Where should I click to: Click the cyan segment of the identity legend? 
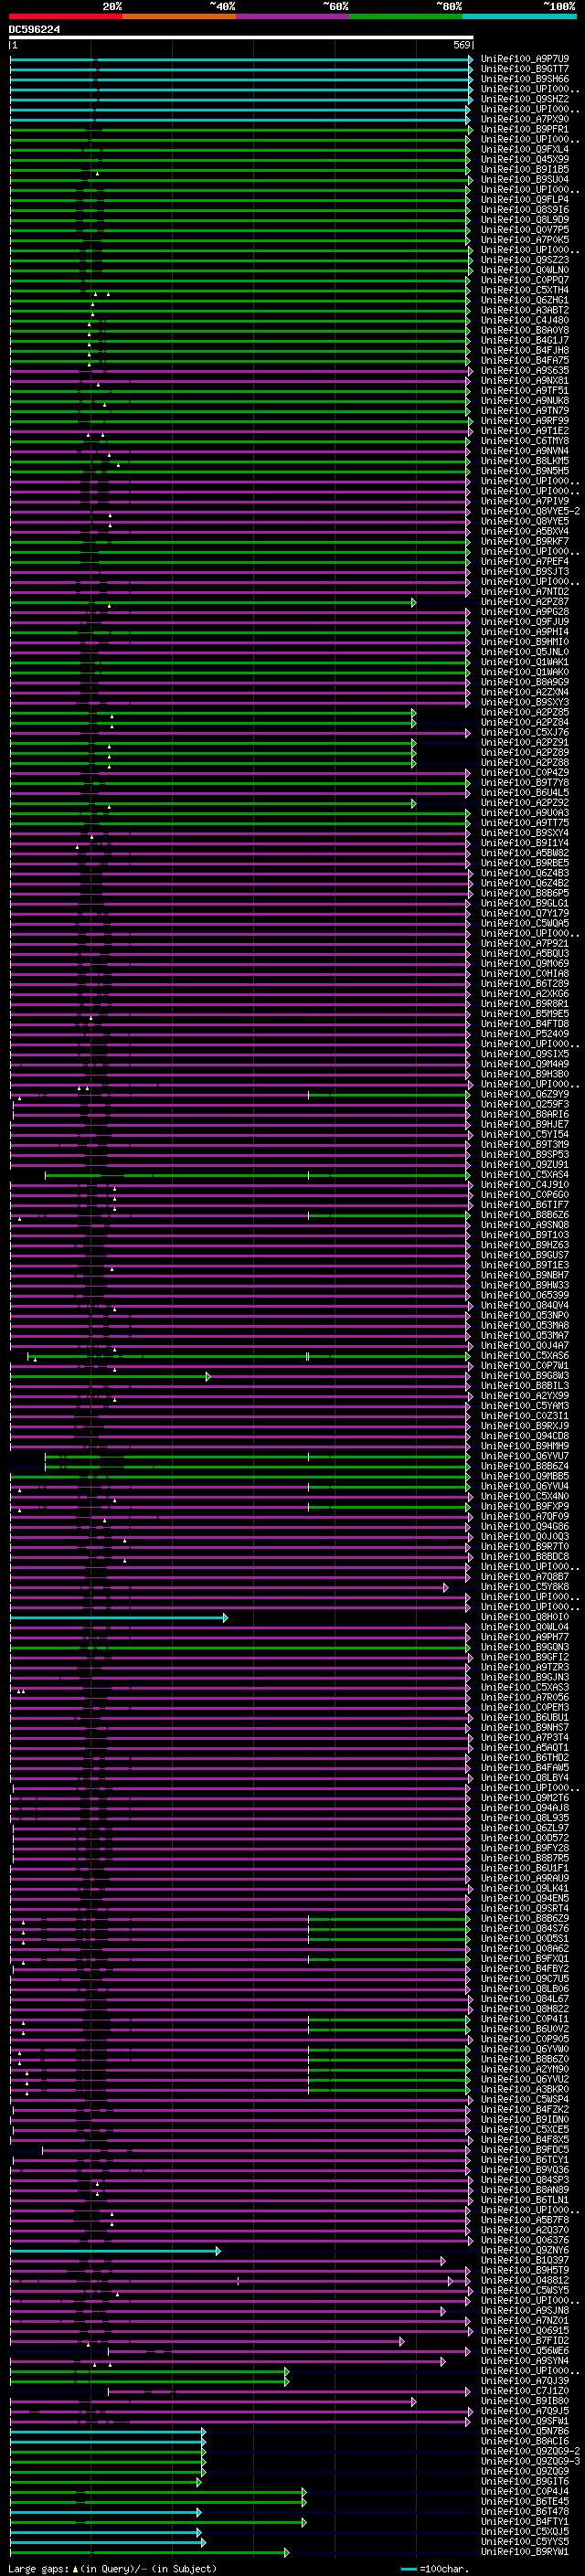[519, 16]
